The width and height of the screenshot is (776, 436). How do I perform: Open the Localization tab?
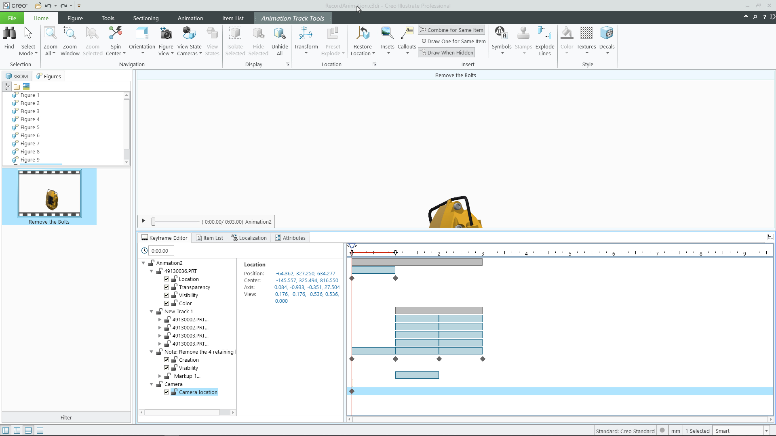[x=249, y=238]
